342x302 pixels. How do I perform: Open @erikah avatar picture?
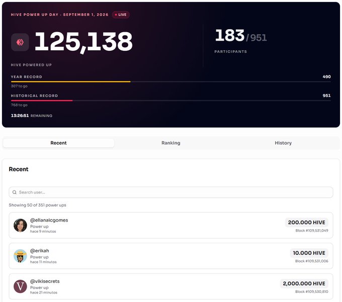pyautogui.click(x=20, y=256)
